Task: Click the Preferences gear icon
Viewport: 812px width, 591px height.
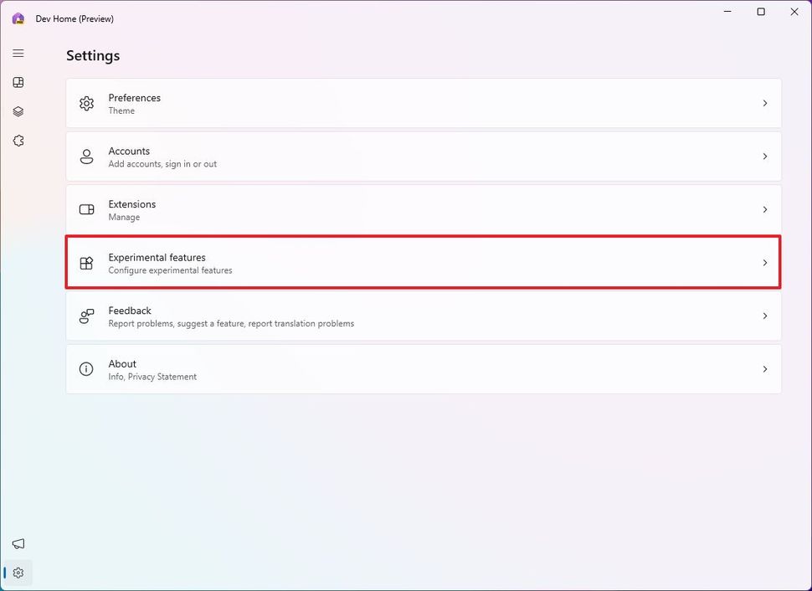Action: click(x=86, y=104)
